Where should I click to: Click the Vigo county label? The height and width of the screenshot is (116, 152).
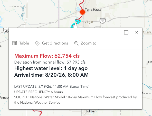(89, 22)
